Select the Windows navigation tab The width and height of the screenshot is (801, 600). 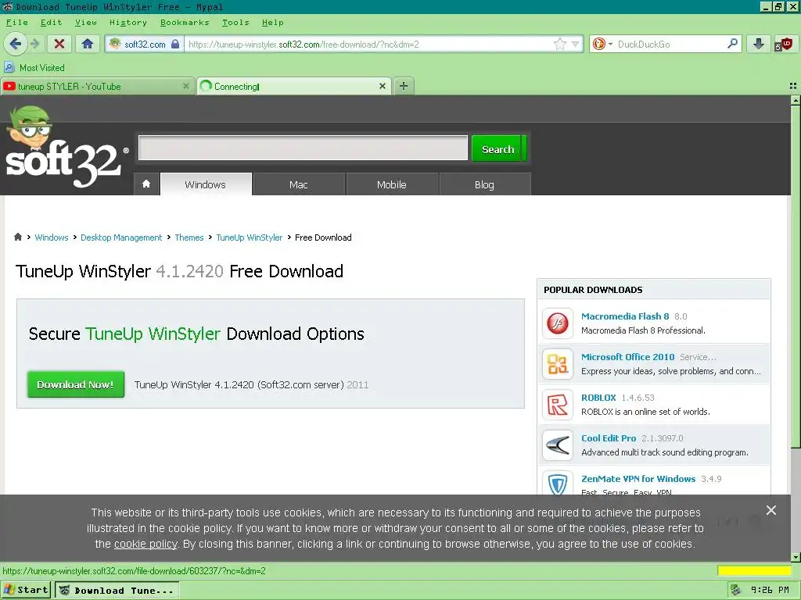tap(206, 184)
